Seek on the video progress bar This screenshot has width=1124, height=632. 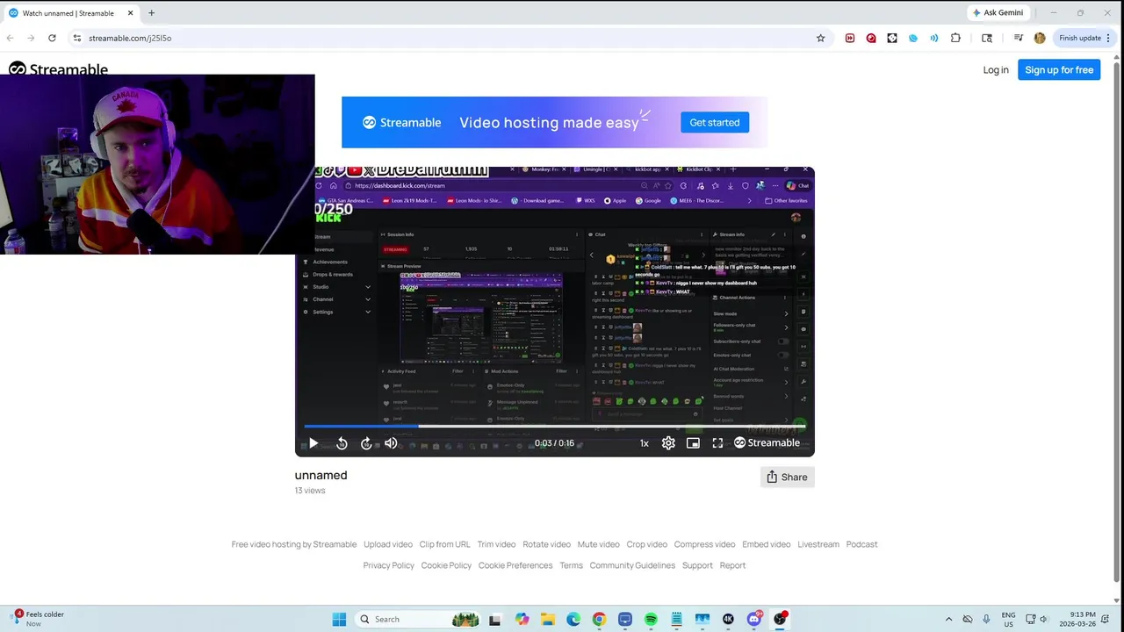554,427
